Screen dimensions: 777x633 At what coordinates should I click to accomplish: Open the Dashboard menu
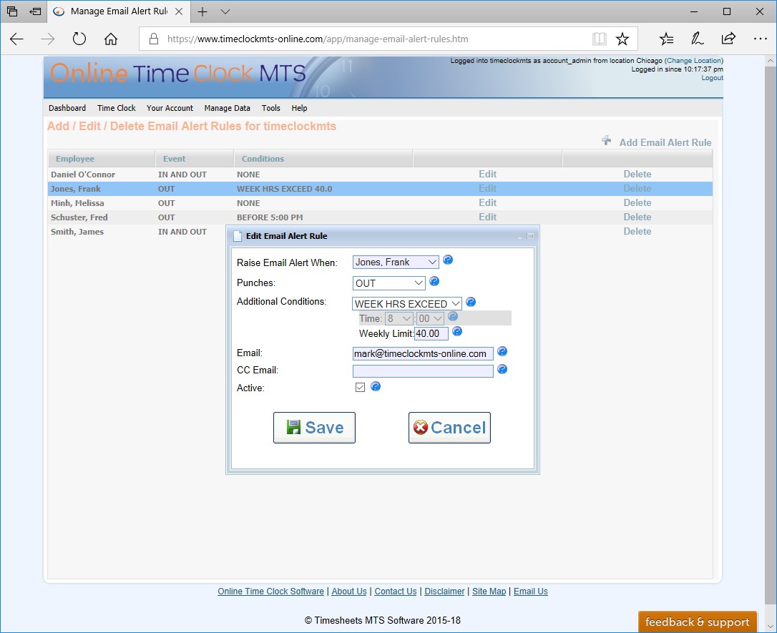pos(67,108)
